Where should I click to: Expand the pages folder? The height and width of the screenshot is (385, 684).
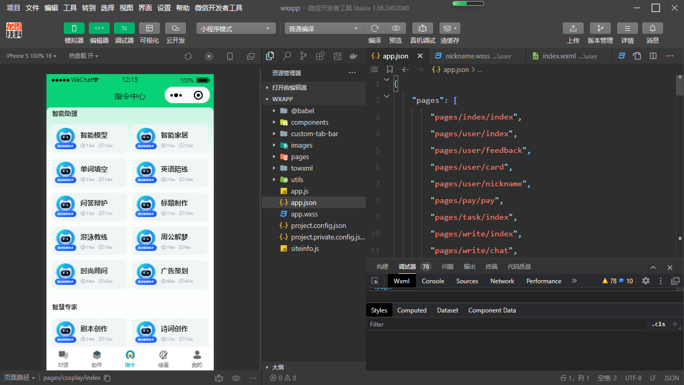[314, 157]
